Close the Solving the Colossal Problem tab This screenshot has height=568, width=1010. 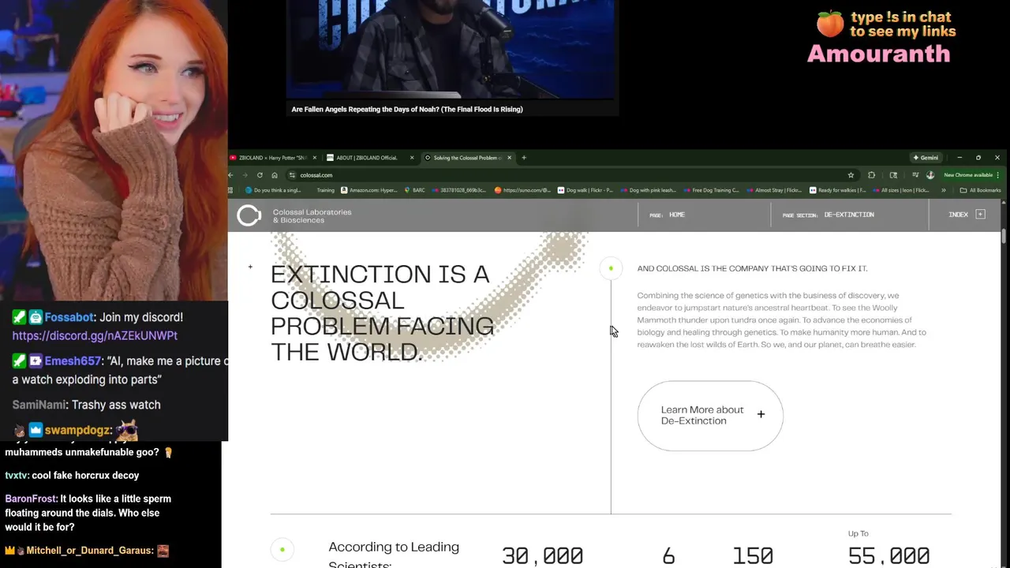[509, 158]
